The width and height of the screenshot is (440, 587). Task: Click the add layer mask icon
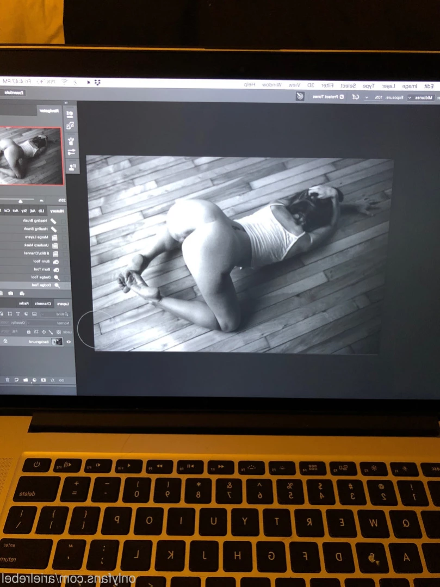point(44,380)
